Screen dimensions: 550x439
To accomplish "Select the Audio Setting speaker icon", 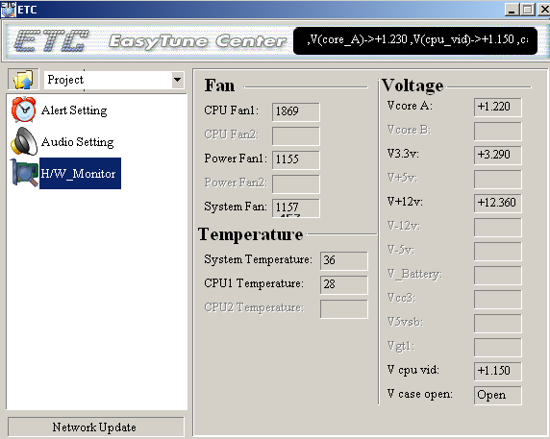I will click(24, 141).
